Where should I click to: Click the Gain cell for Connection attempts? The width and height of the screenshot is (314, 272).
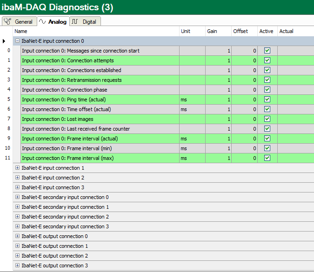tap(218, 60)
